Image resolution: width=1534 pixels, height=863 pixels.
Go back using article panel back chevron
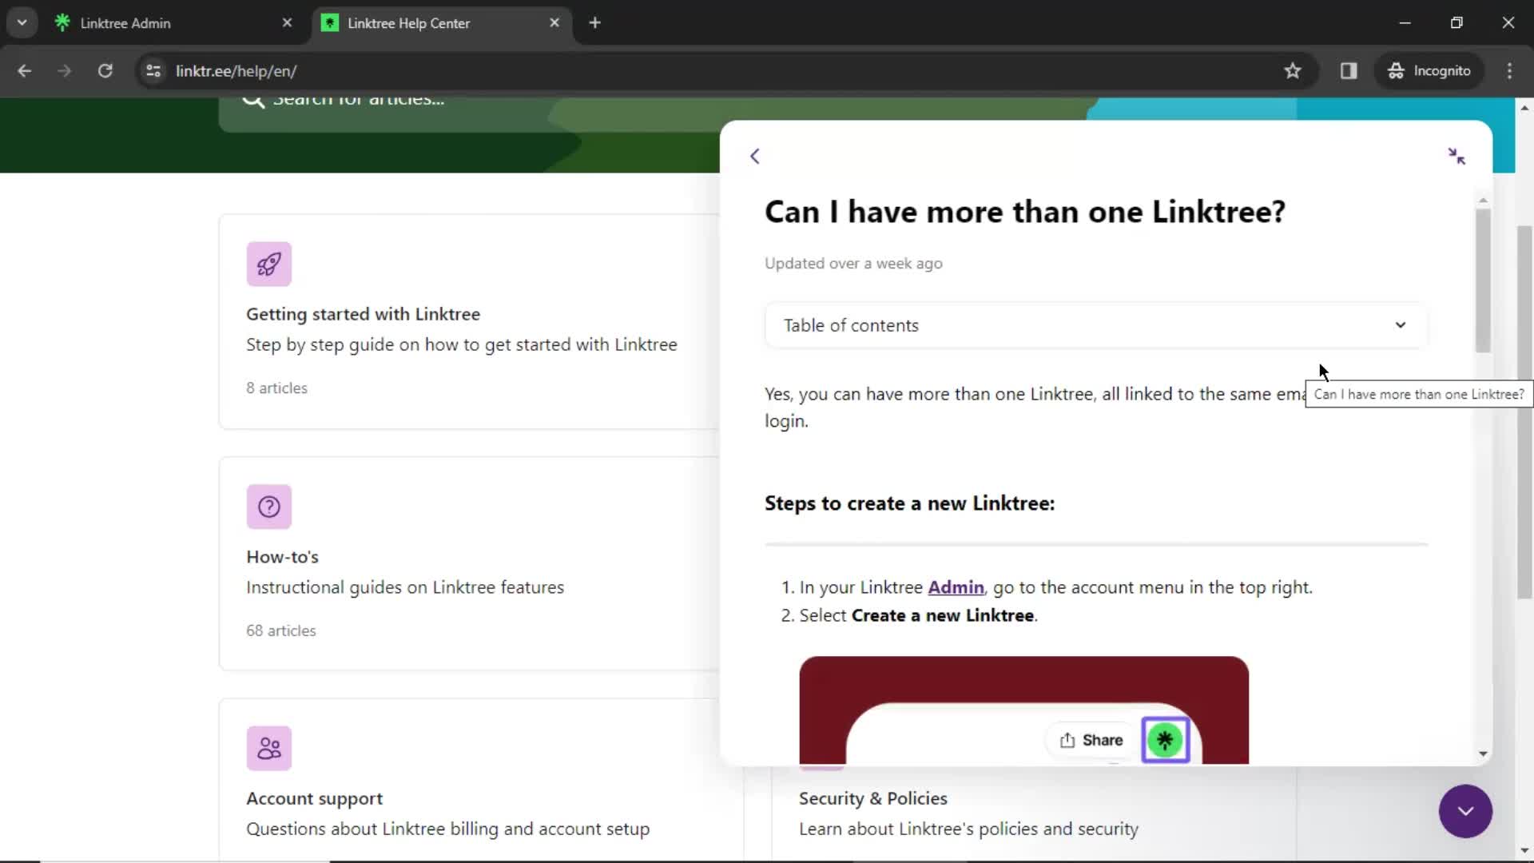[x=755, y=157]
